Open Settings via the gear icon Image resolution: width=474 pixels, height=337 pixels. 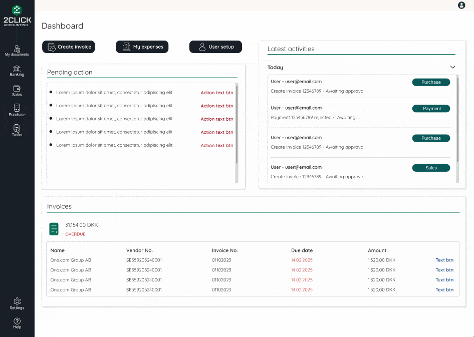[17, 303]
